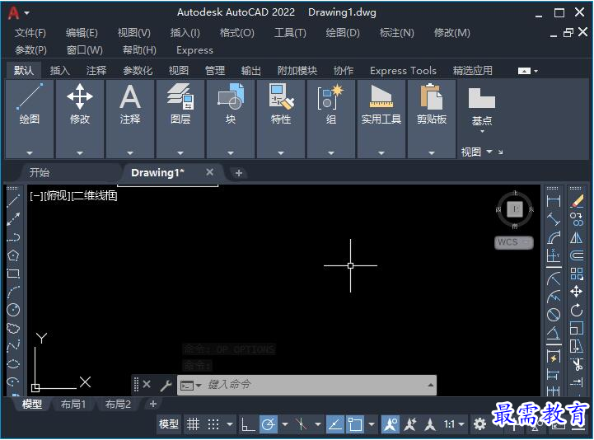Select the Revision Cloud tool

13,328
